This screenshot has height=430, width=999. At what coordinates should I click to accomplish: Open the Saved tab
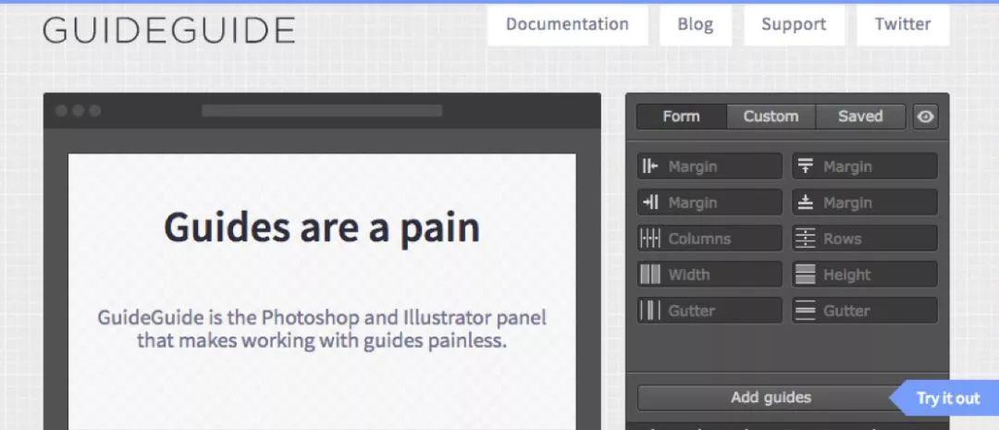pos(860,117)
